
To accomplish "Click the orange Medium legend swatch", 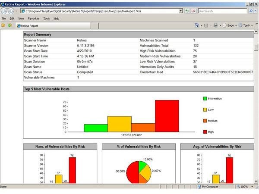I will click(205, 121).
